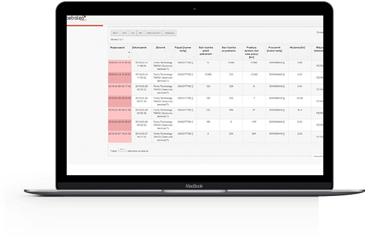Click the petroleo logo
Viewport: 365px width, 237px height.
pyautogui.click(x=76, y=18)
